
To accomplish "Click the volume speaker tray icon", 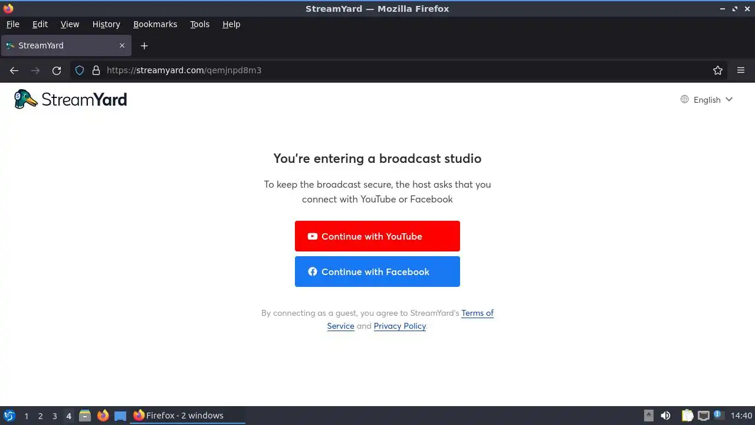I will pos(665,416).
